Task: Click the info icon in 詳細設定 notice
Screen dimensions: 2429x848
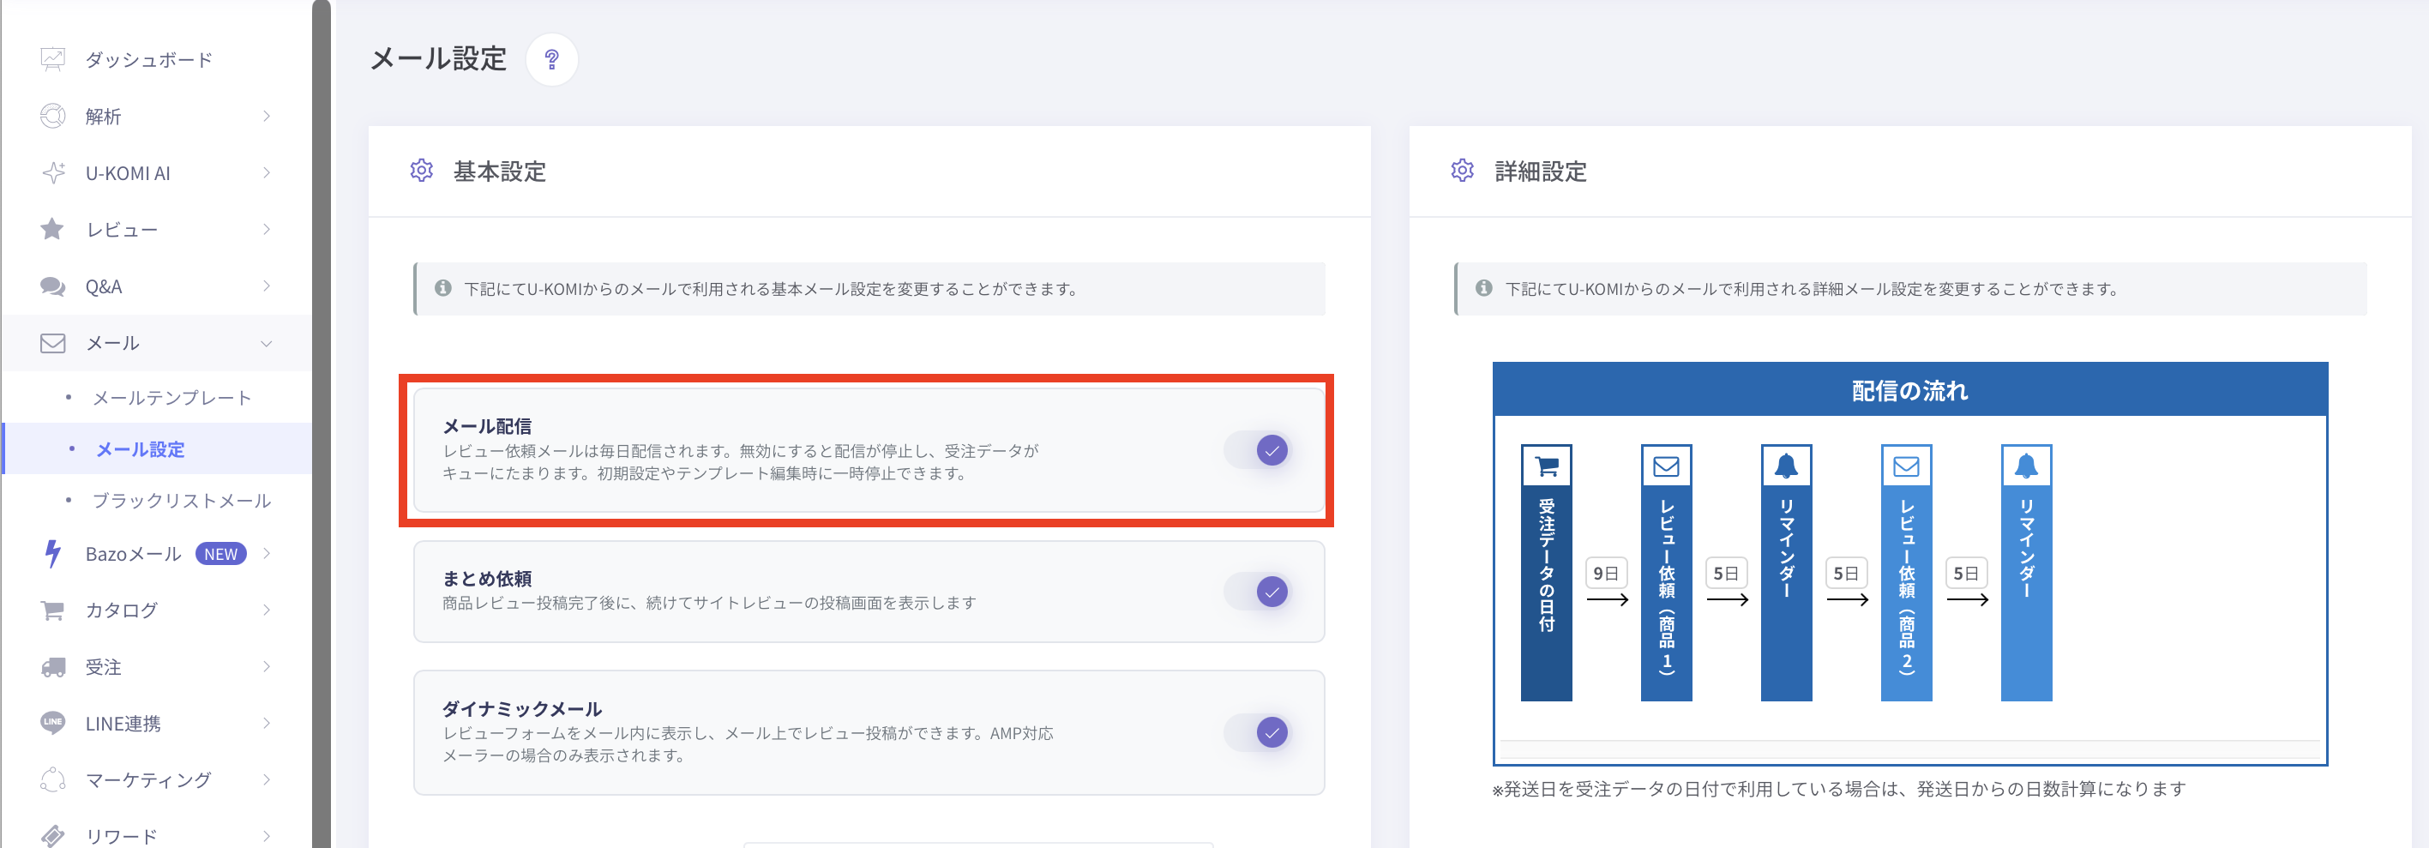Action: click(x=1483, y=288)
